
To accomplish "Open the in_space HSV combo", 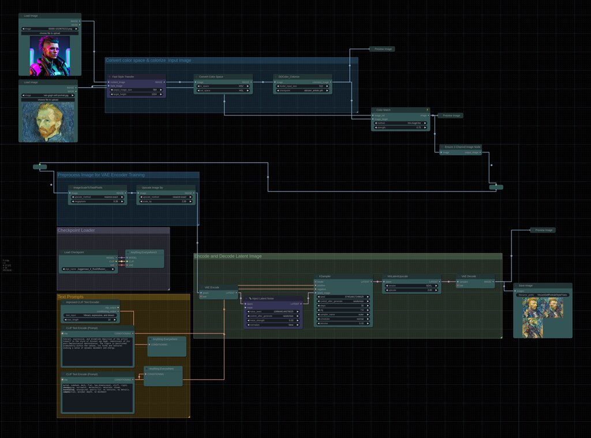I will (223, 87).
